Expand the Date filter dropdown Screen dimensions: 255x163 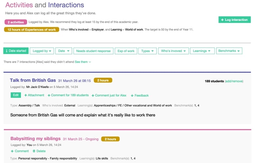pyautogui.click(x=63, y=51)
